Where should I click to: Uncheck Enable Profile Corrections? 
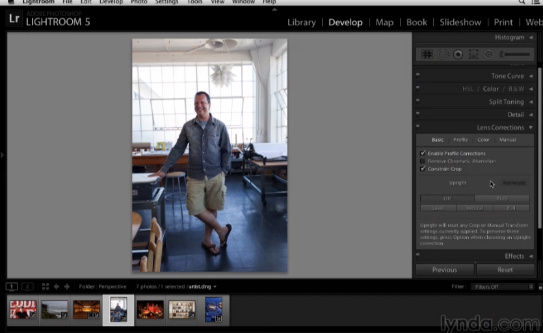tap(423, 153)
